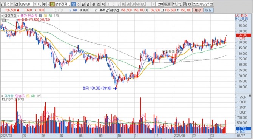
Task: Expand the stock code 009150 dropdown
Action: tap(35, 4)
